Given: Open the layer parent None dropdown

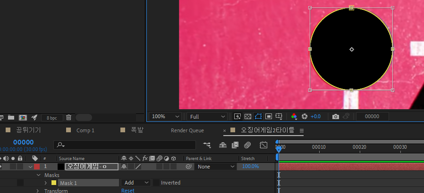Looking at the screenshot, I should click(x=215, y=167).
